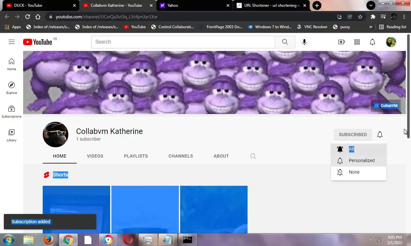Open Library in the left sidebar
411x246 pixels.
tap(12, 135)
